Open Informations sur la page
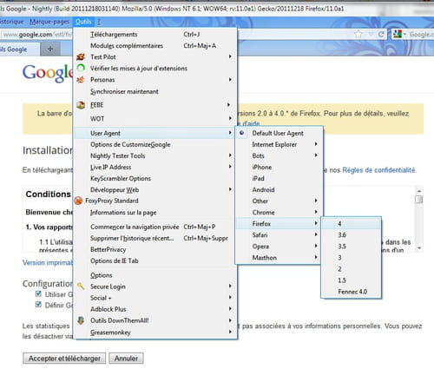This screenshot has width=434, height=369. coord(155,213)
